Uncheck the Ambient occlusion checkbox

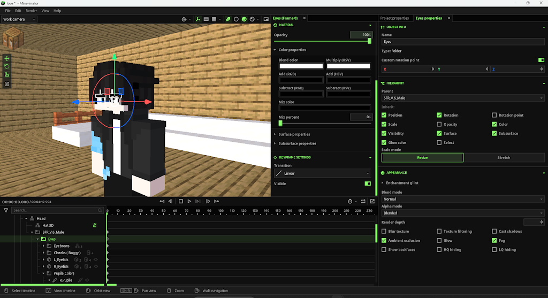pos(384,240)
